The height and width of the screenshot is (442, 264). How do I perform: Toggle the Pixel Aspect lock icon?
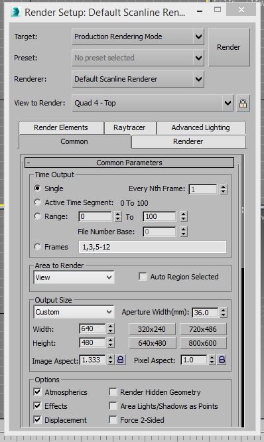click(x=222, y=360)
